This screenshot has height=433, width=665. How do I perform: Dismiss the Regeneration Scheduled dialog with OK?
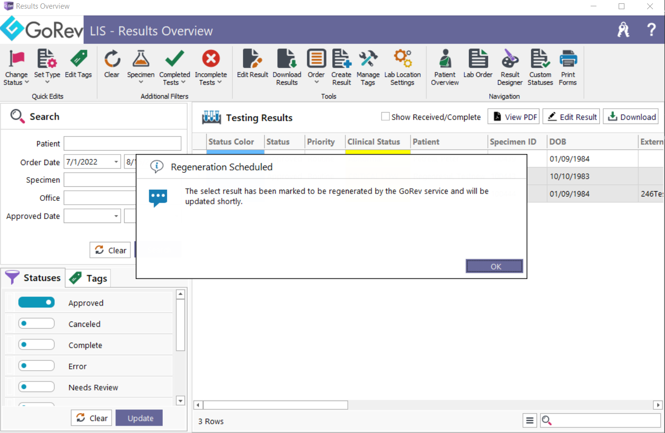(x=494, y=266)
